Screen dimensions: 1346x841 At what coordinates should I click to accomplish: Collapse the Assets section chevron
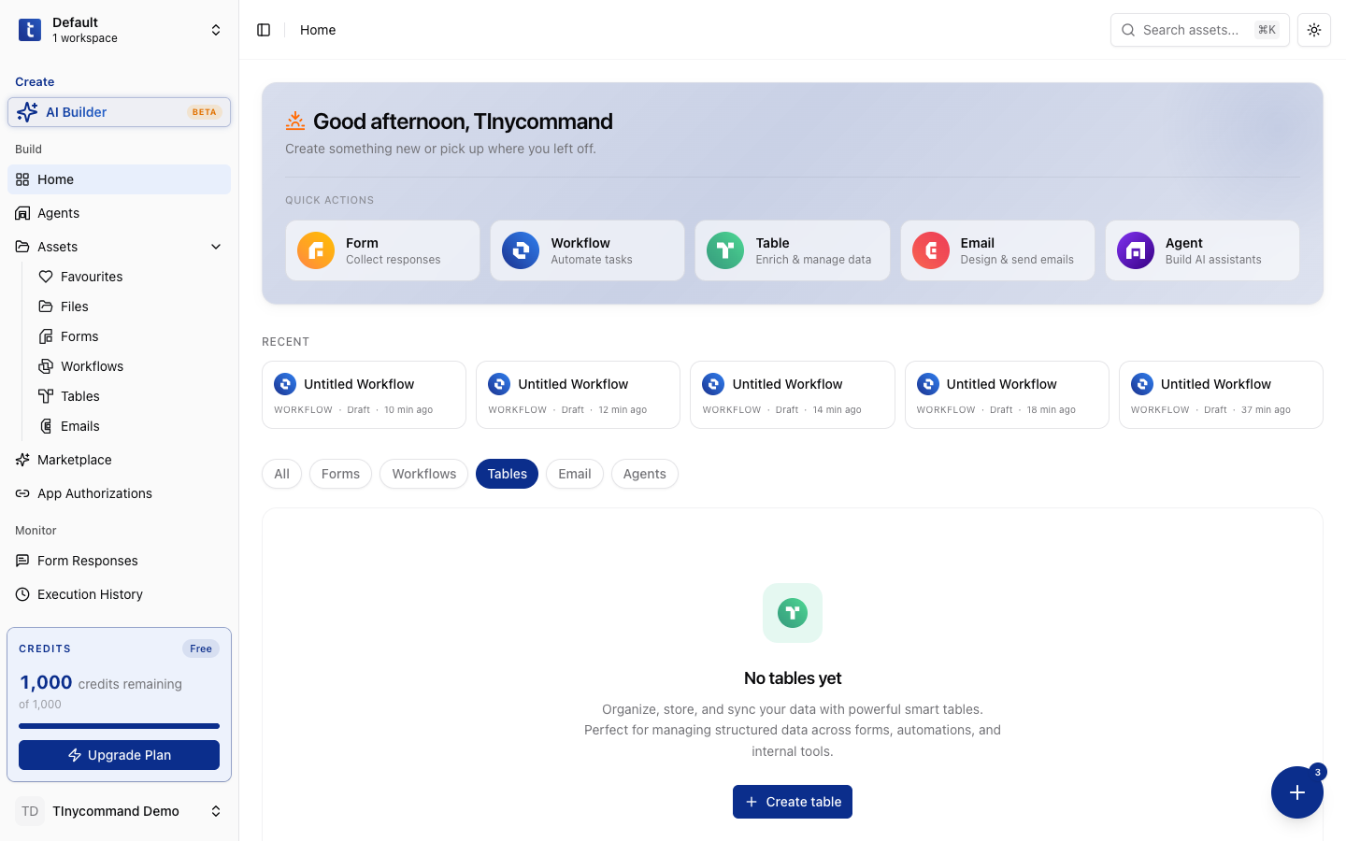(216, 247)
